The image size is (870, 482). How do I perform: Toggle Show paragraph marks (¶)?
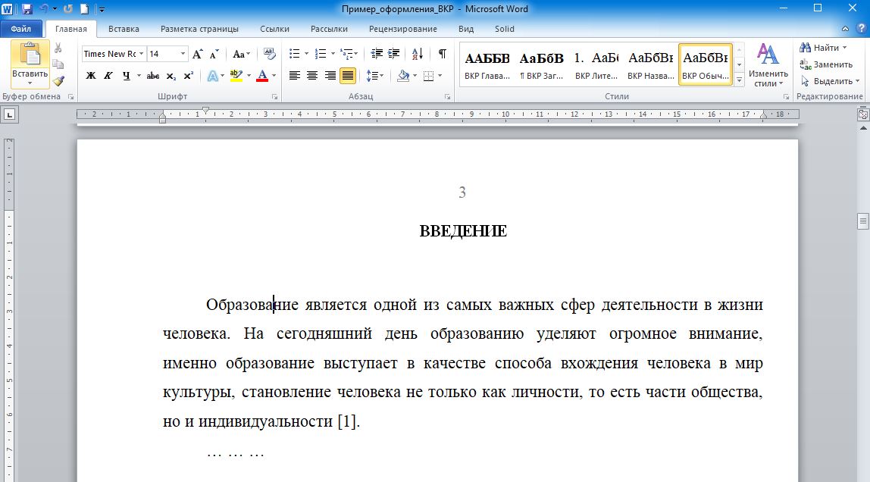443,54
